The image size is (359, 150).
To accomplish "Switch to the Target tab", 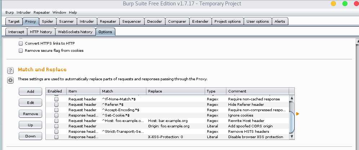I will tap(14, 21).
